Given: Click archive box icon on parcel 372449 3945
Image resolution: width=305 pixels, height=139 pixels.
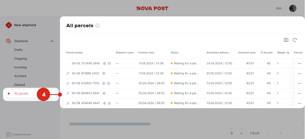Looking at the screenshot, I should [x=110, y=63].
